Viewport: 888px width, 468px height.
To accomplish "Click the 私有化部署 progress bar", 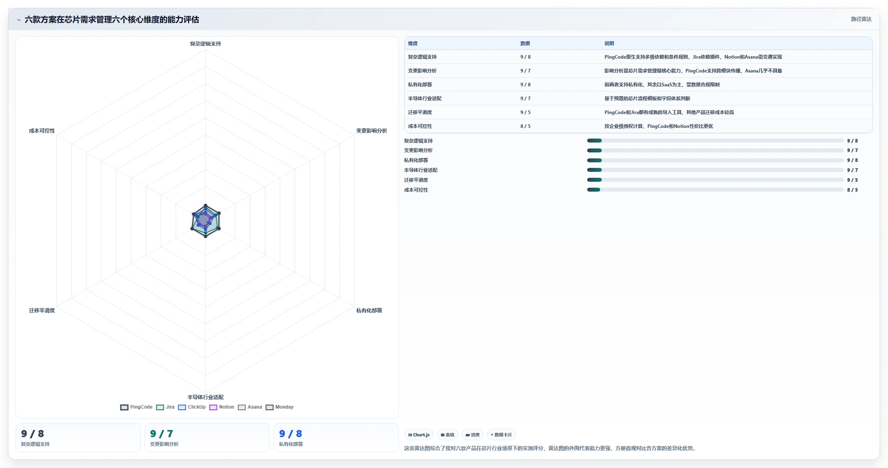I will 715,160.
